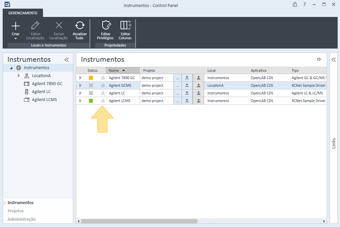Click the offline launch icon for Agilent GCMS
Viewport: 340px width, 227px height.
pyautogui.click(x=198, y=85)
